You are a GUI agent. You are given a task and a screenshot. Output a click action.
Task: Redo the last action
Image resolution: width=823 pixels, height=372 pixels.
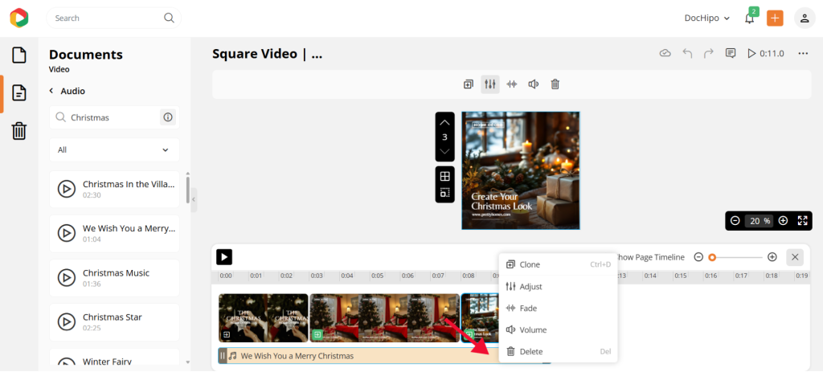709,54
